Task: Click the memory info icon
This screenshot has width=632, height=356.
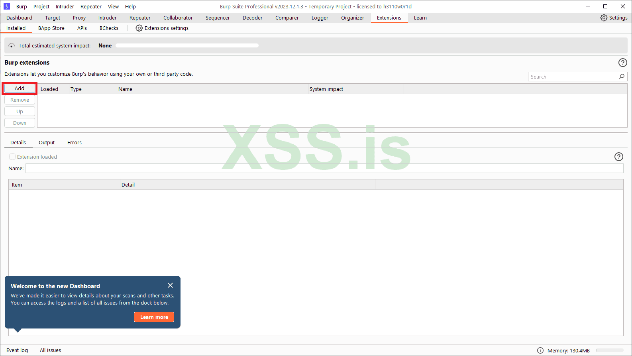Action: 540,350
